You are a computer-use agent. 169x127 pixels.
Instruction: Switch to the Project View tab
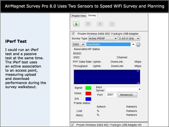click(x=79, y=16)
